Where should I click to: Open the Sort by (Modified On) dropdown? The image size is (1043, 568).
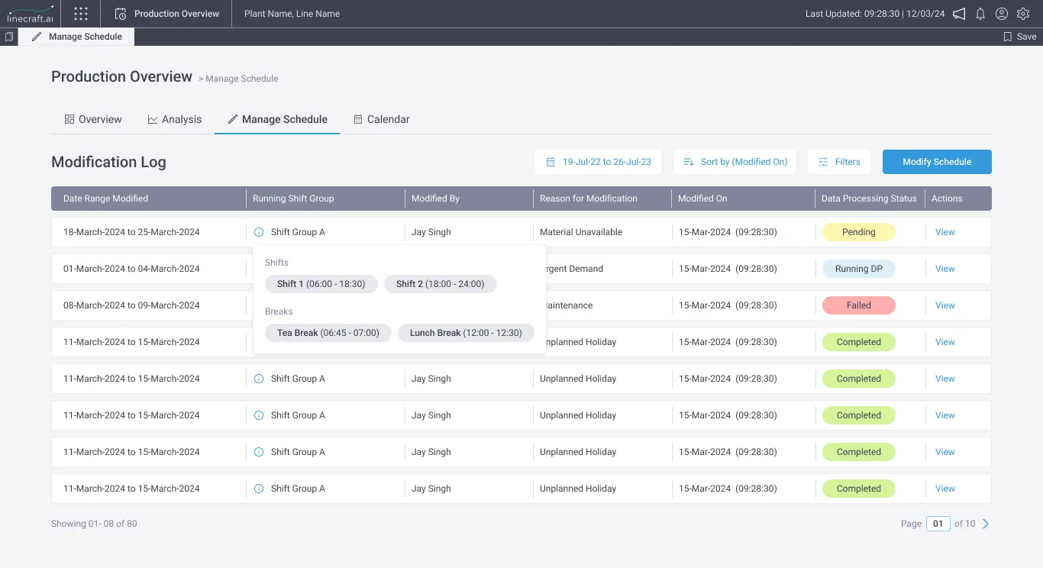pos(735,162)
